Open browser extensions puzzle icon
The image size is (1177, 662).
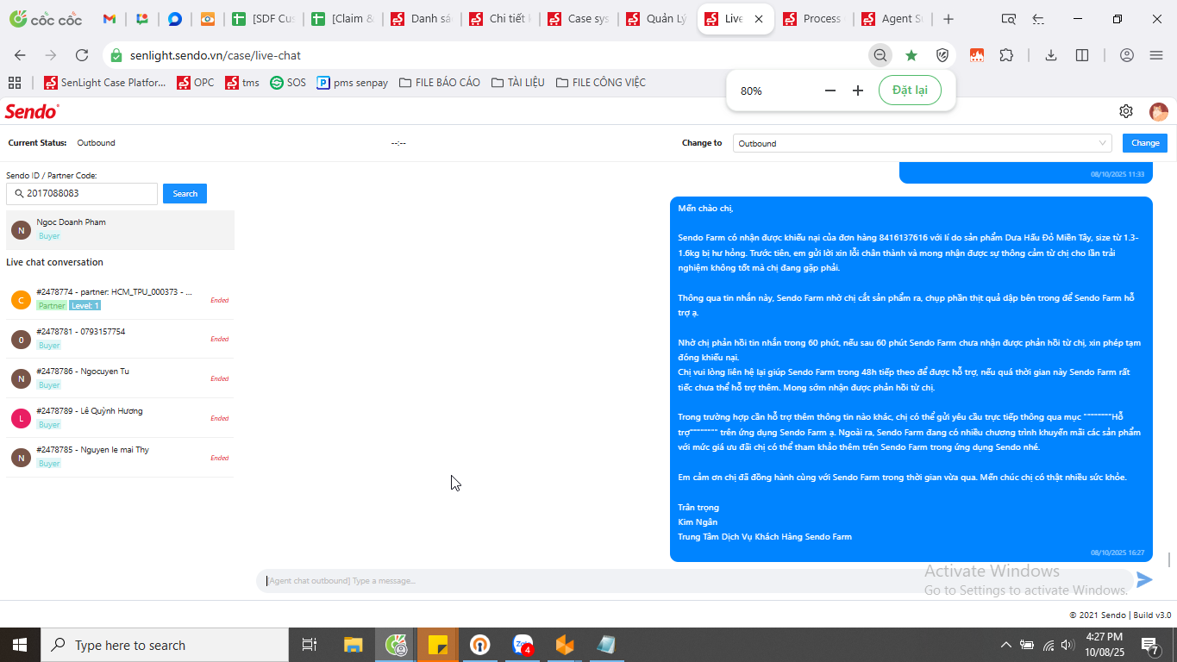coord(1006,55)
